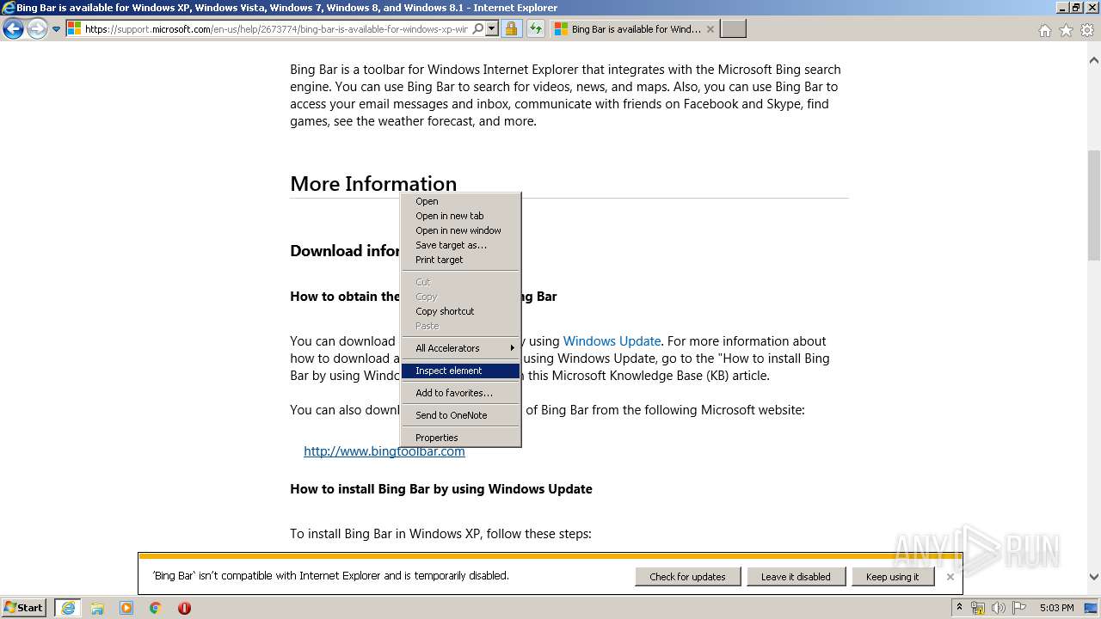The width and height of the screenshot is (1101, 619).
Task: Click the search magnifier in address bar
Action: 478,29
